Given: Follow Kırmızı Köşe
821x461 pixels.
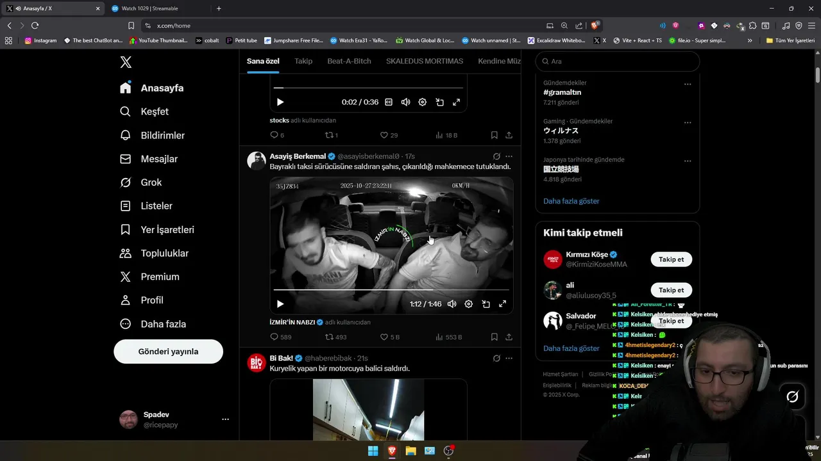Looking at the screenshot, I should 671,259.
